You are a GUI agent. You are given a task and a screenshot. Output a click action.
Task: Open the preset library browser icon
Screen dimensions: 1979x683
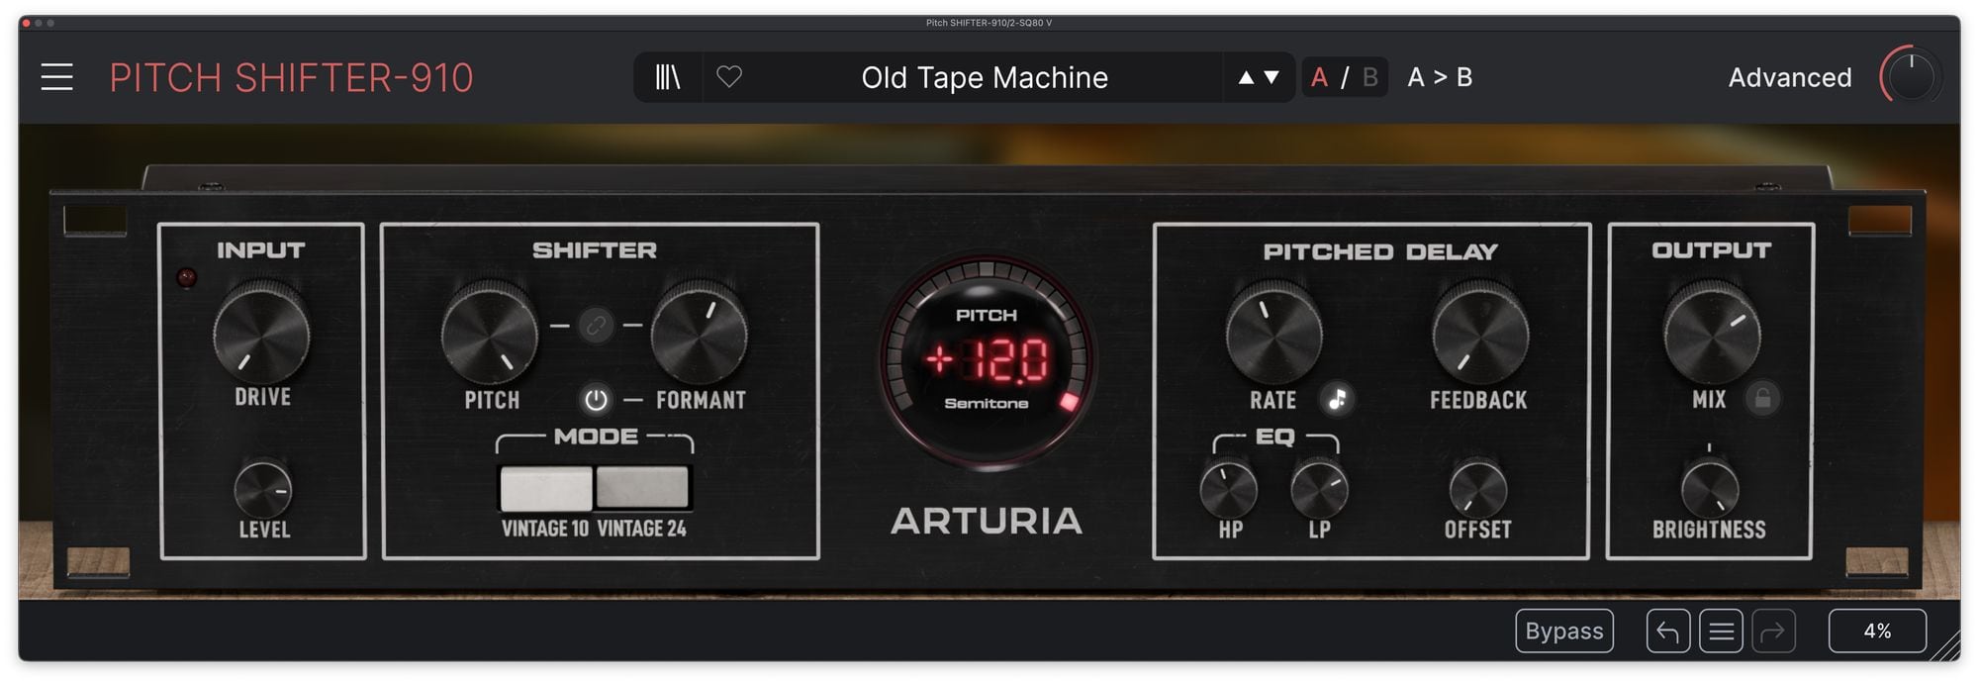pos(668,77)
